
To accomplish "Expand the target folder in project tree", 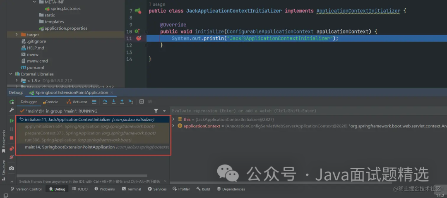I will pyautogui.click(x=17, y=35).
